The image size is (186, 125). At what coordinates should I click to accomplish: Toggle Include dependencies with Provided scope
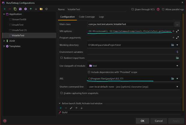coord(89,72)
